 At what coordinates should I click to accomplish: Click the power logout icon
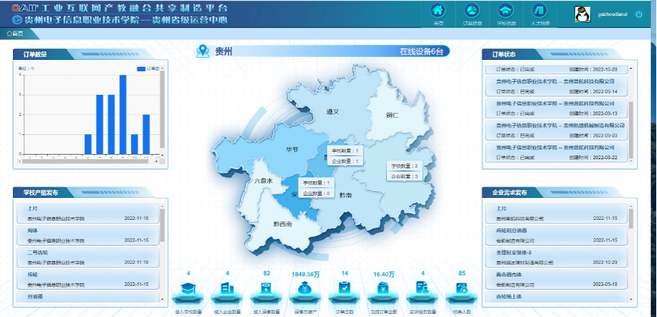pyautogui.click(x=639, y=14)
